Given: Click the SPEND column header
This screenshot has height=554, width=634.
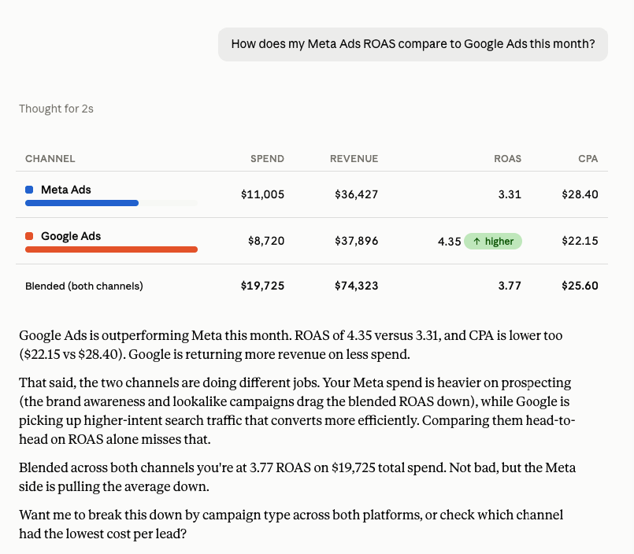Looking at the screenshot, I should click(267, 158).
